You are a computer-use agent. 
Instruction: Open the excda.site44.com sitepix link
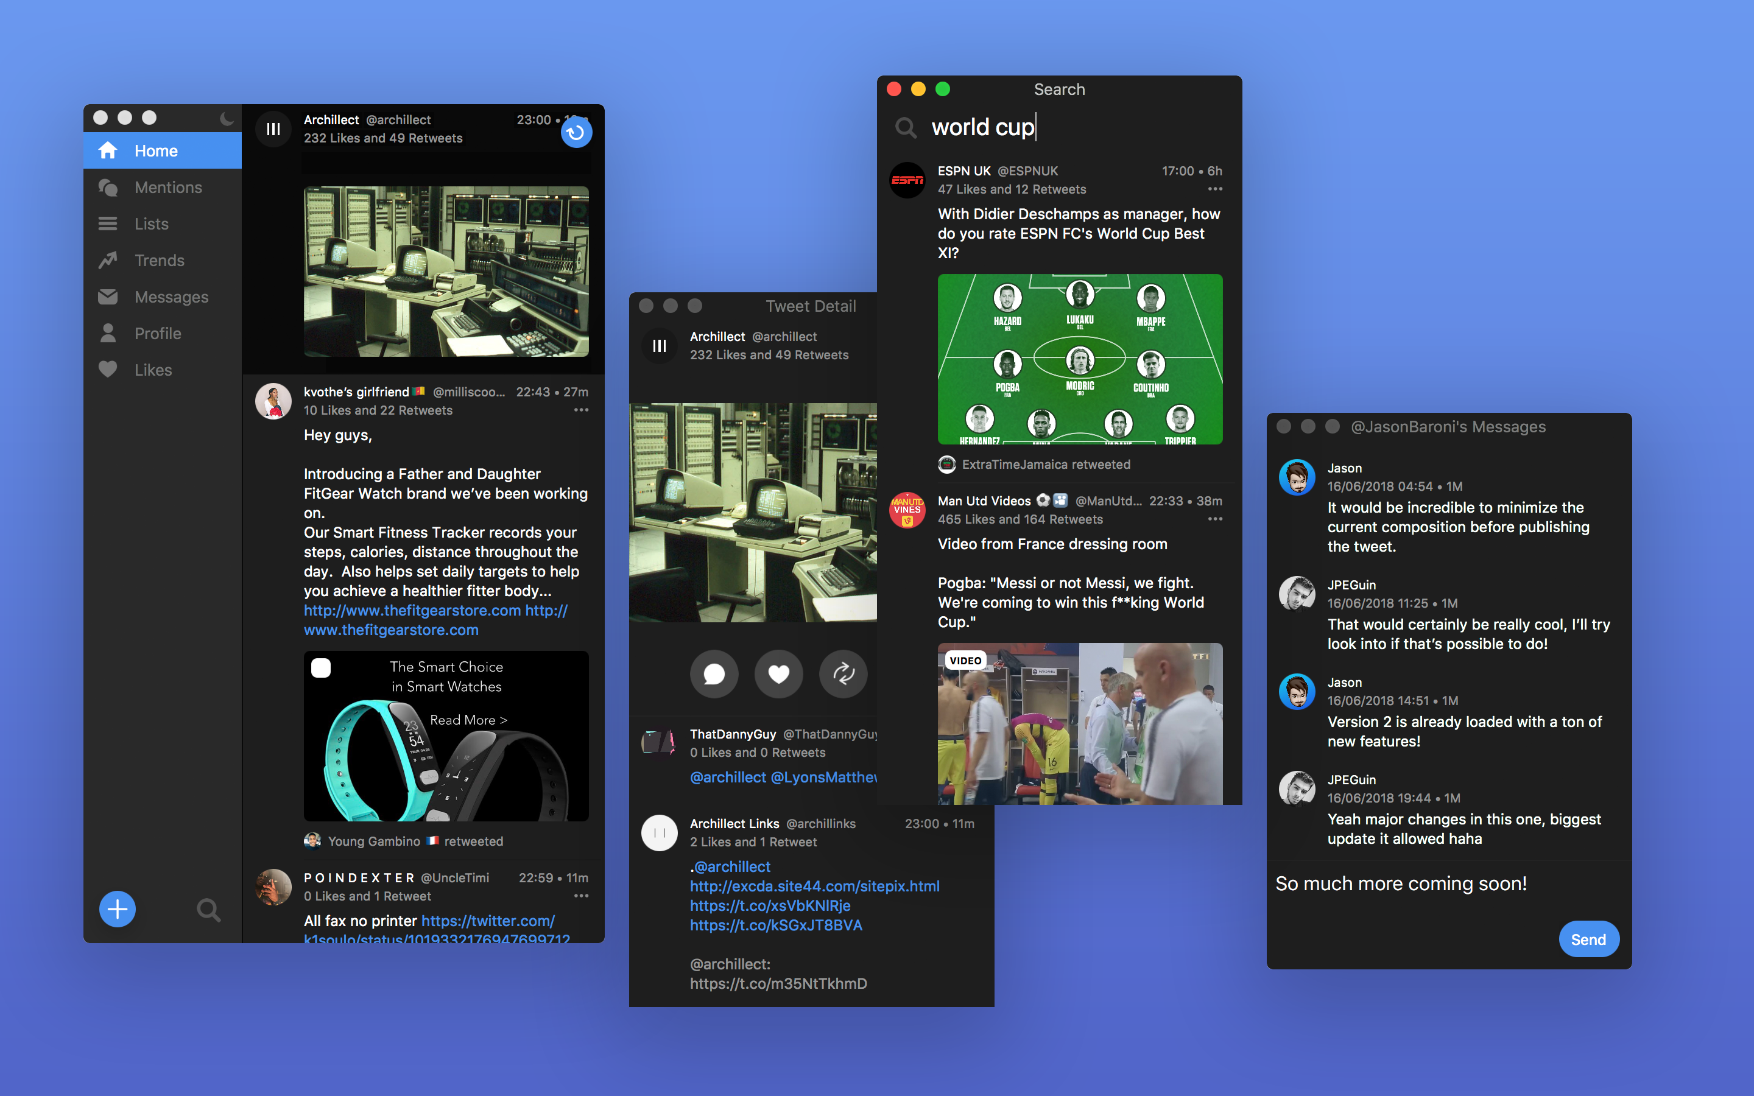[x=814, y=886]
